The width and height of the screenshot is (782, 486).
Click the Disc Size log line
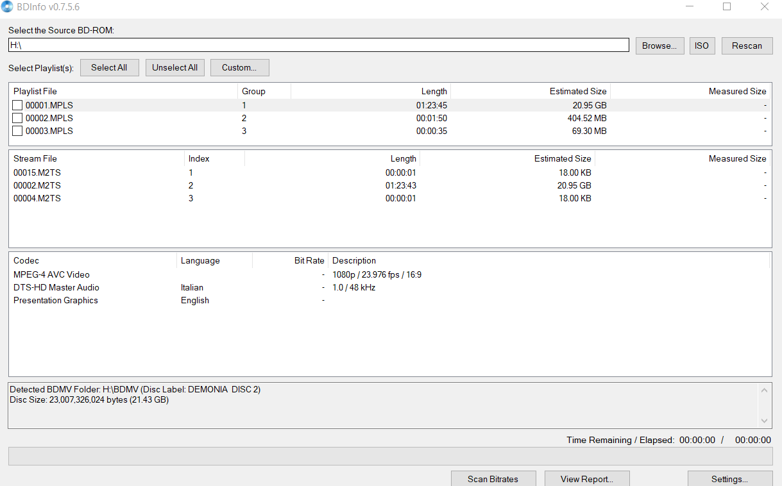pyautogui.click(x=89, y=399)
